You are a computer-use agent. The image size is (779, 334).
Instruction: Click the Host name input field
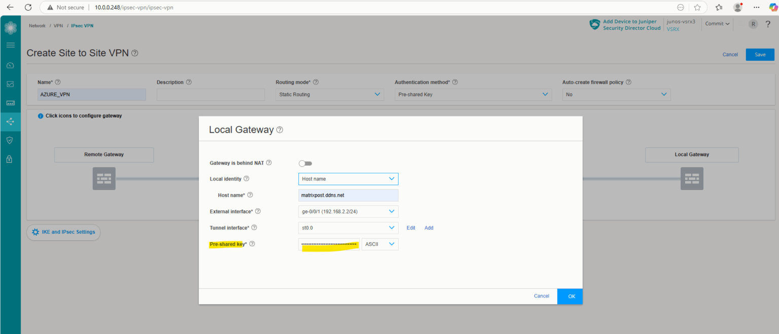click(x=348, y=195)
